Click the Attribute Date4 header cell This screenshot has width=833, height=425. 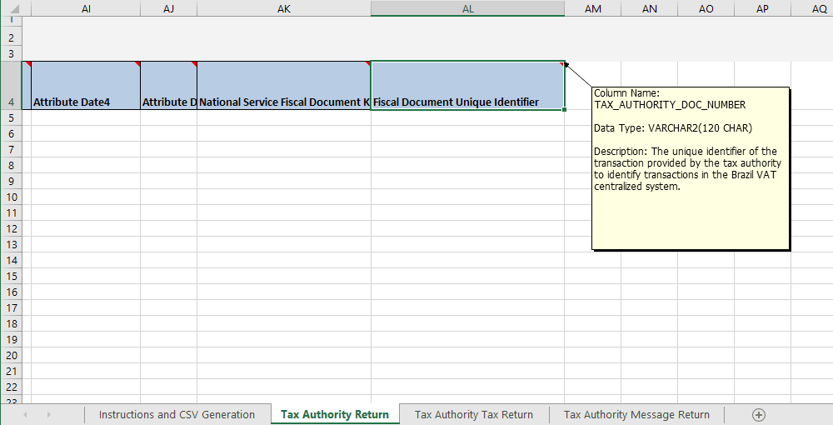(86, 86)
